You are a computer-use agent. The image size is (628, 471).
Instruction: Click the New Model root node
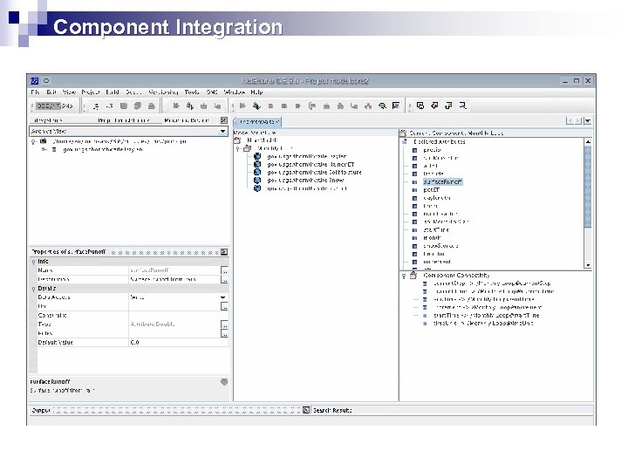point(262,140)
